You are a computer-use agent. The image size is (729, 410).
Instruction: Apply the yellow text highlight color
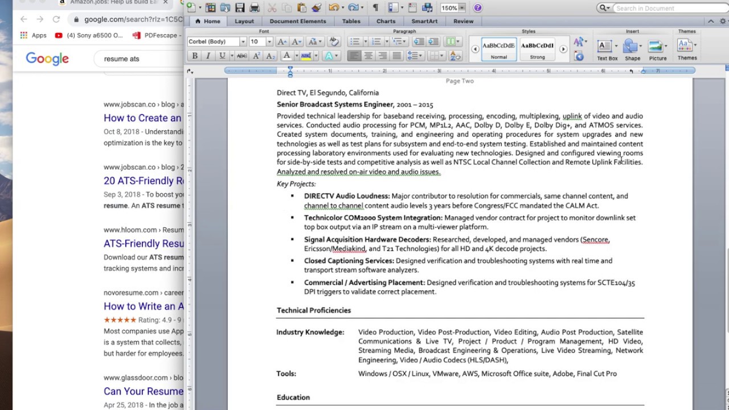pyautogui.click(x=306, y=56)
